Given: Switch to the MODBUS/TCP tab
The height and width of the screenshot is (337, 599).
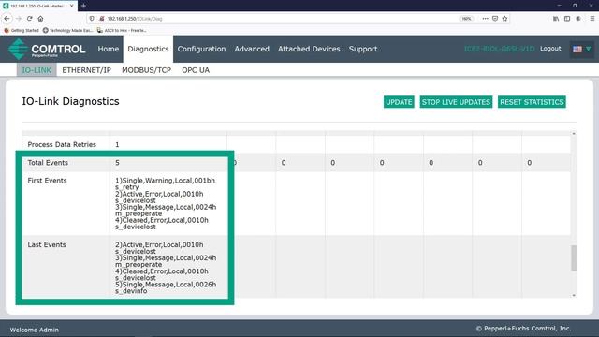Looking at the screenshot, I should pyautogui.click(x=146, y=70).
